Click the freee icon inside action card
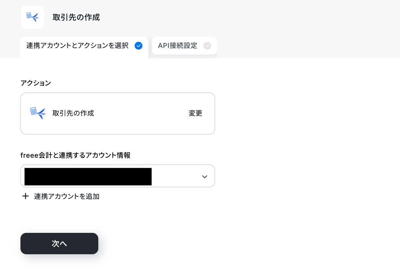400x274 pixels. click(x=38, y=113)
